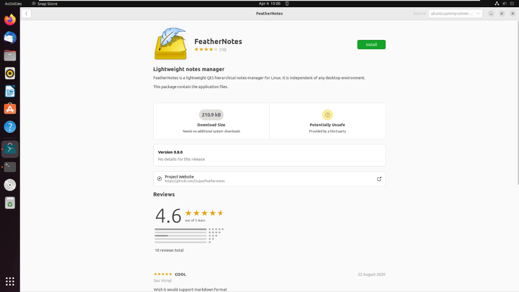Open the Source dropdown ubuntu-jammy-universe

456,13
